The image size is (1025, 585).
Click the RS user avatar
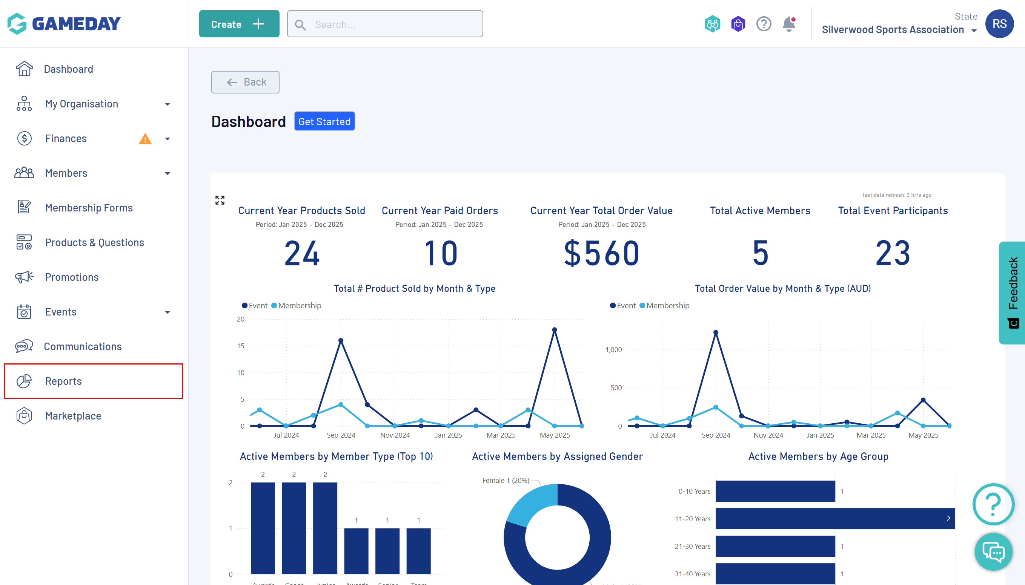coord(999,24)
